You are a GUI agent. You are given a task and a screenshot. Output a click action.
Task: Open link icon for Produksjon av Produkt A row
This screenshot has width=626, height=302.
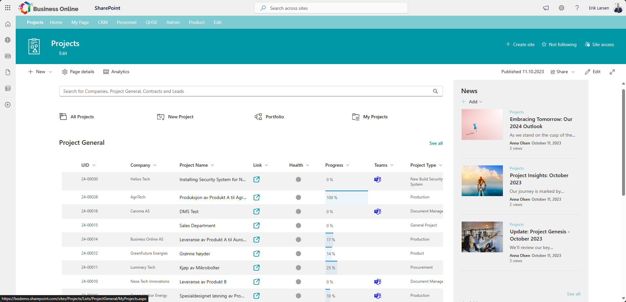257,197
